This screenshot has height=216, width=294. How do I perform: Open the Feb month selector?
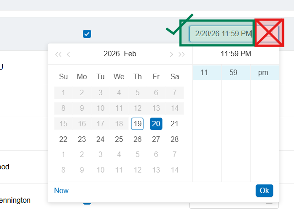click(x=130, y=54)
